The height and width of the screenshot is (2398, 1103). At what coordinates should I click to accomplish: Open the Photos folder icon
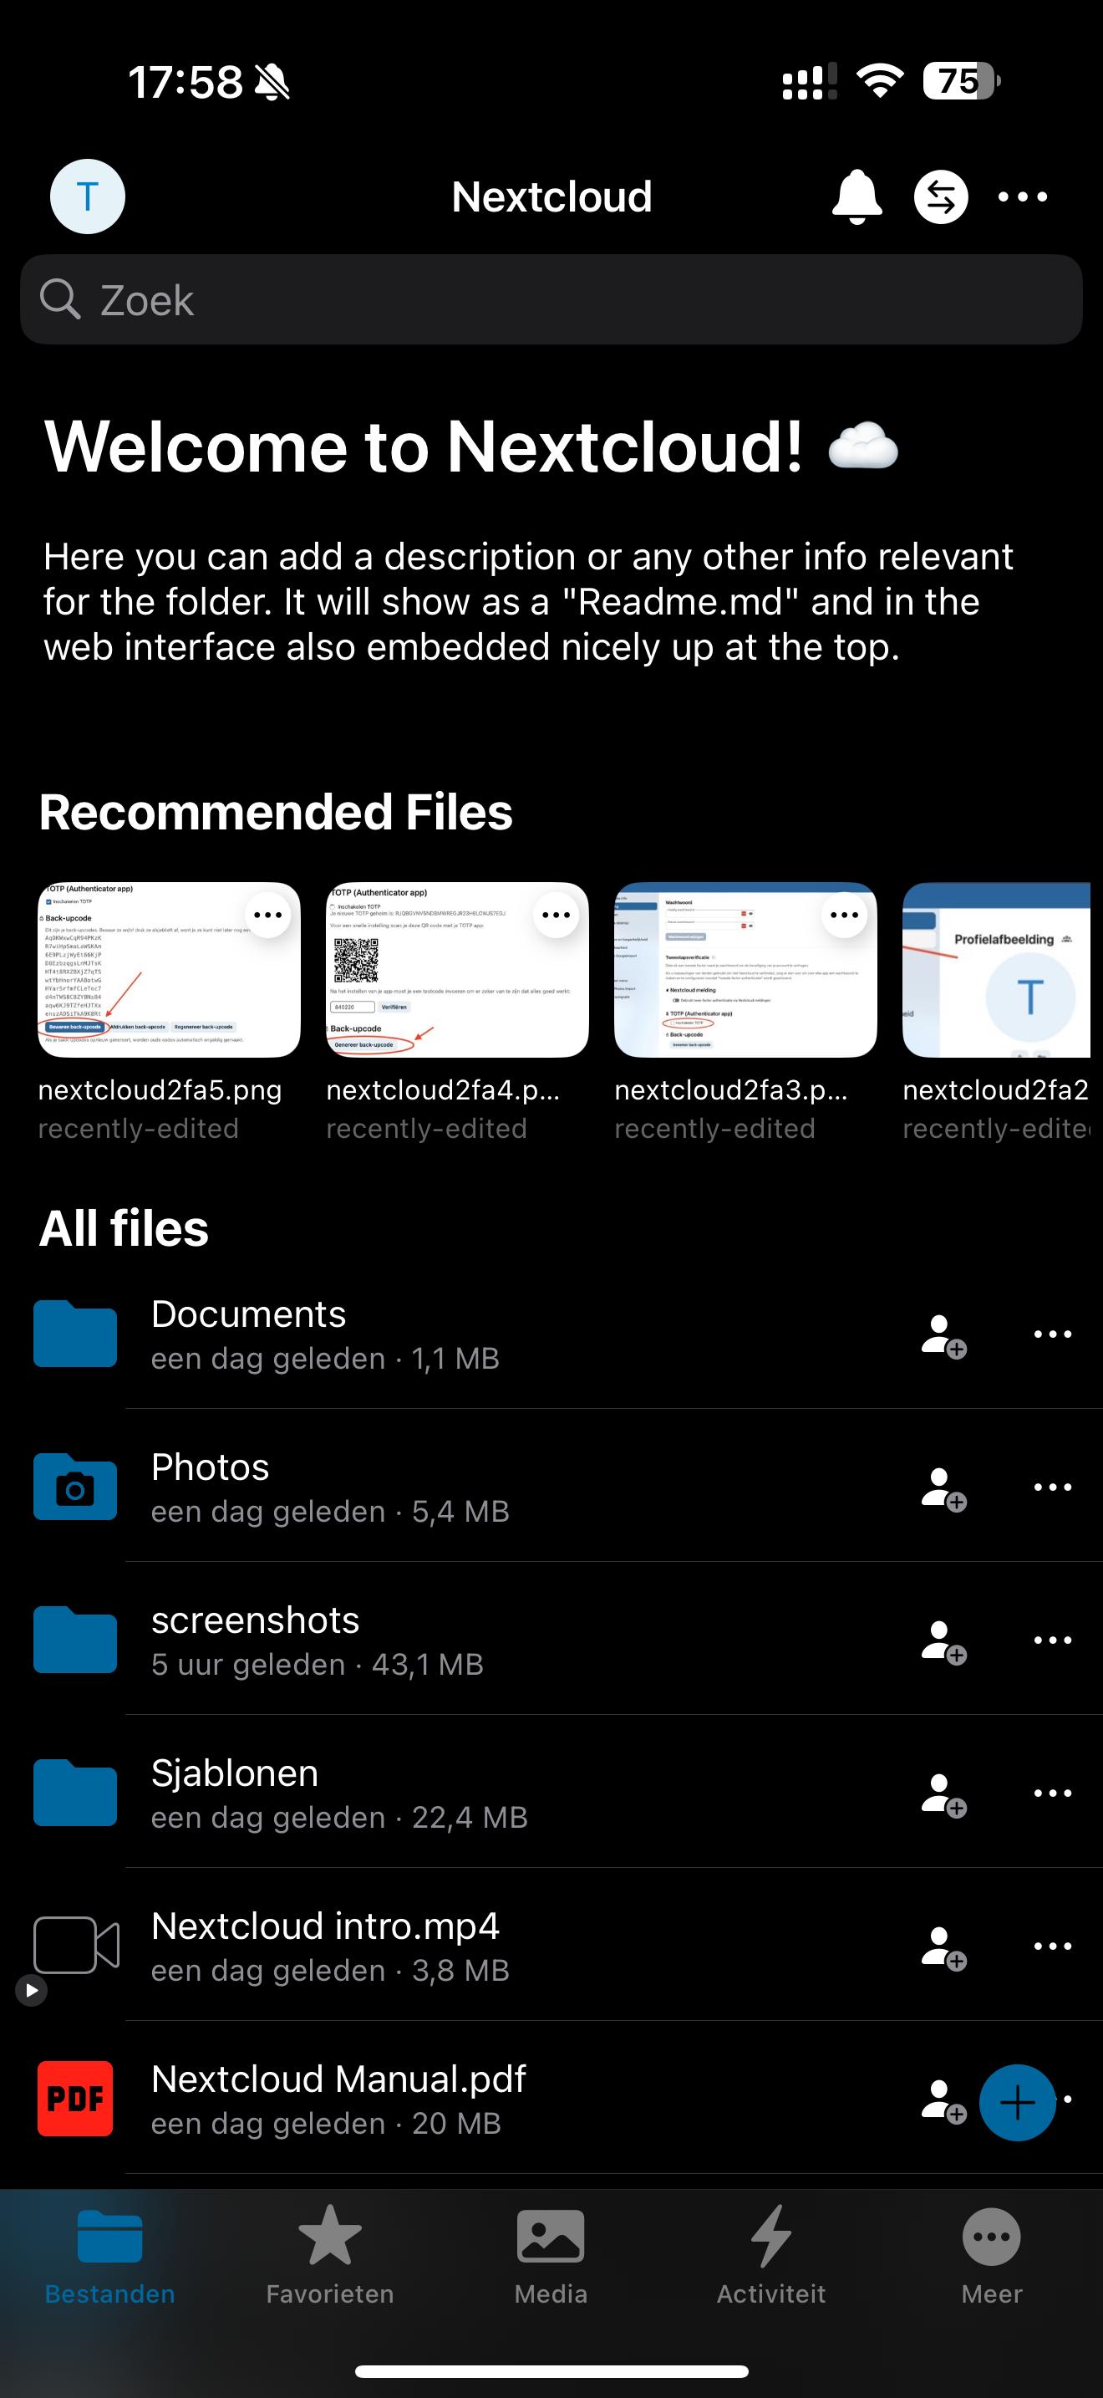coord(75,1486)
